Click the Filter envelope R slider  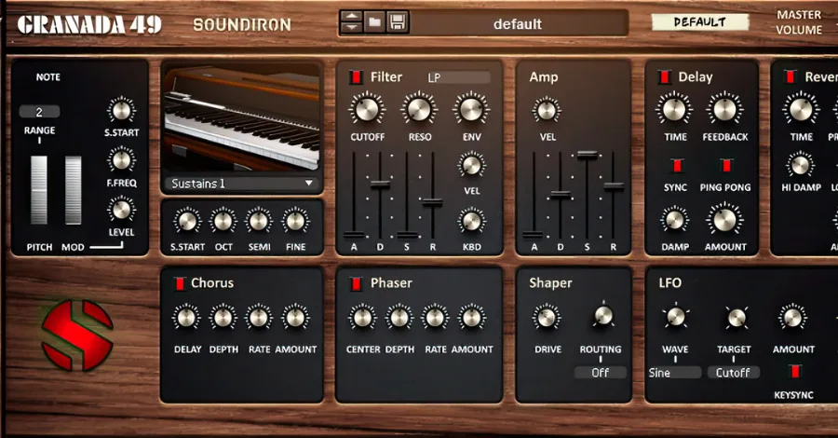pyautogui.click(x=432, y=201)
